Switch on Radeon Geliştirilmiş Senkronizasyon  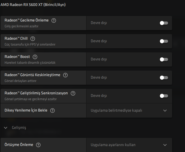pos(164,96)
